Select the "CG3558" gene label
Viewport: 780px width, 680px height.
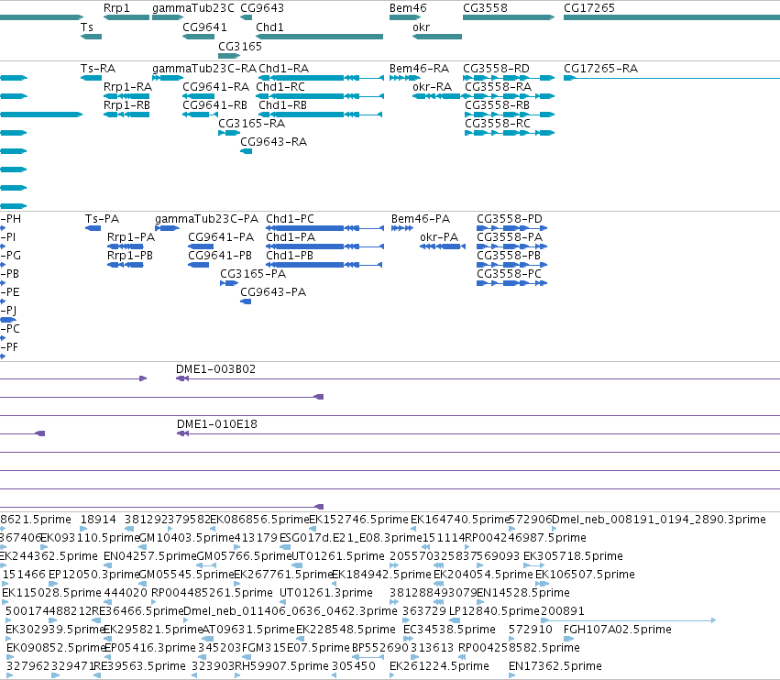click(x=485, y=8)
